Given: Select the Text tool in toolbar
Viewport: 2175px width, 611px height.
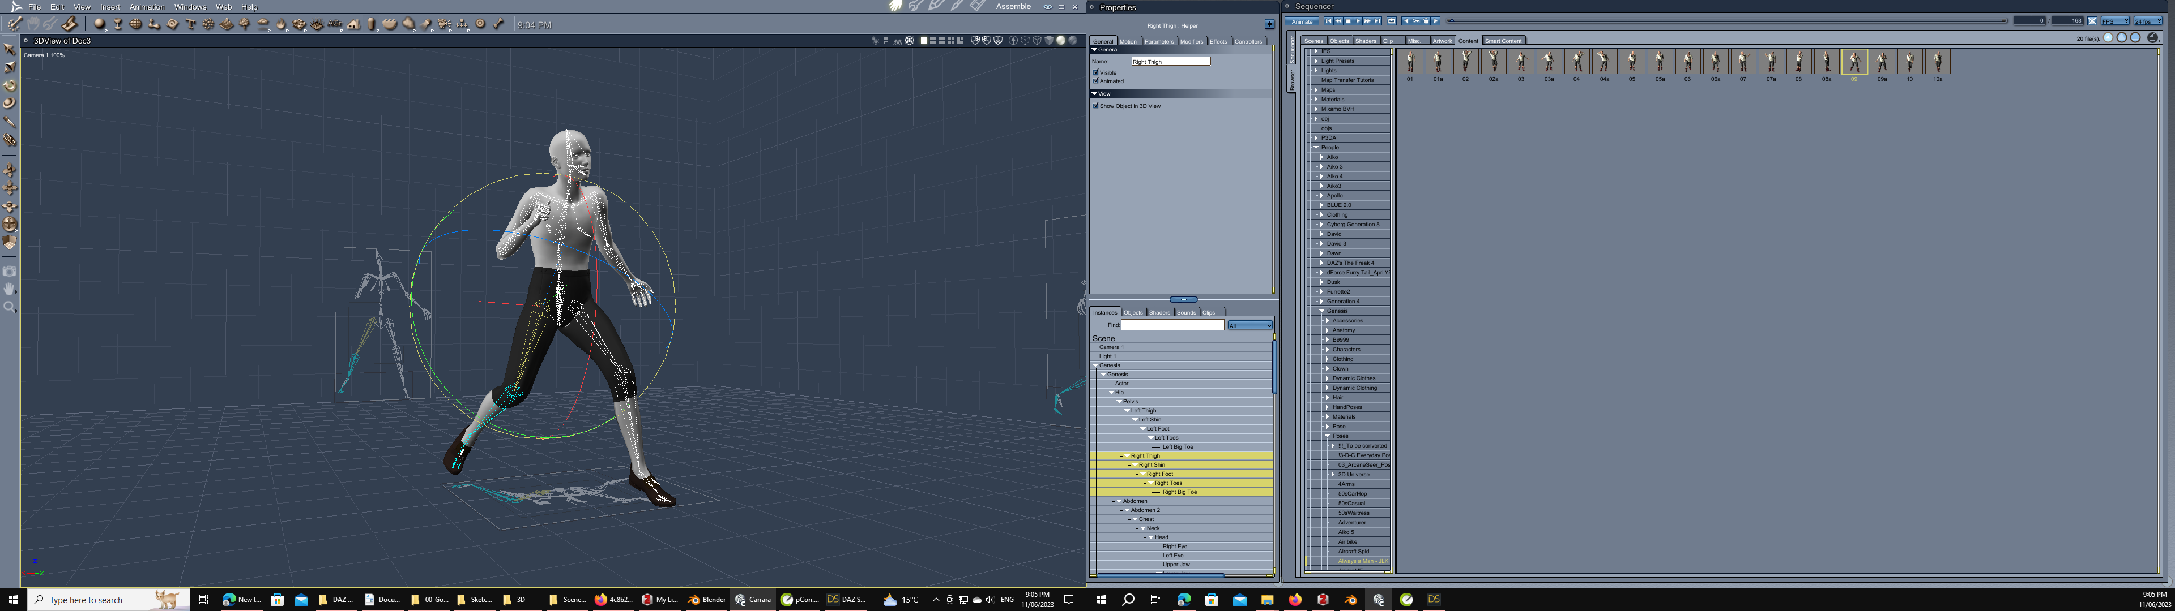Looking at the screenshot, I should click(190, 24).
